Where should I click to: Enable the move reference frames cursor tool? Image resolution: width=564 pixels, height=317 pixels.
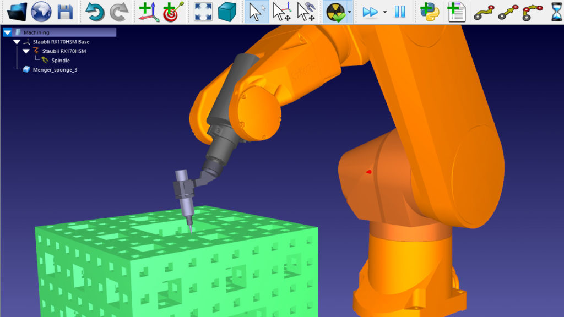coord(281,12)
